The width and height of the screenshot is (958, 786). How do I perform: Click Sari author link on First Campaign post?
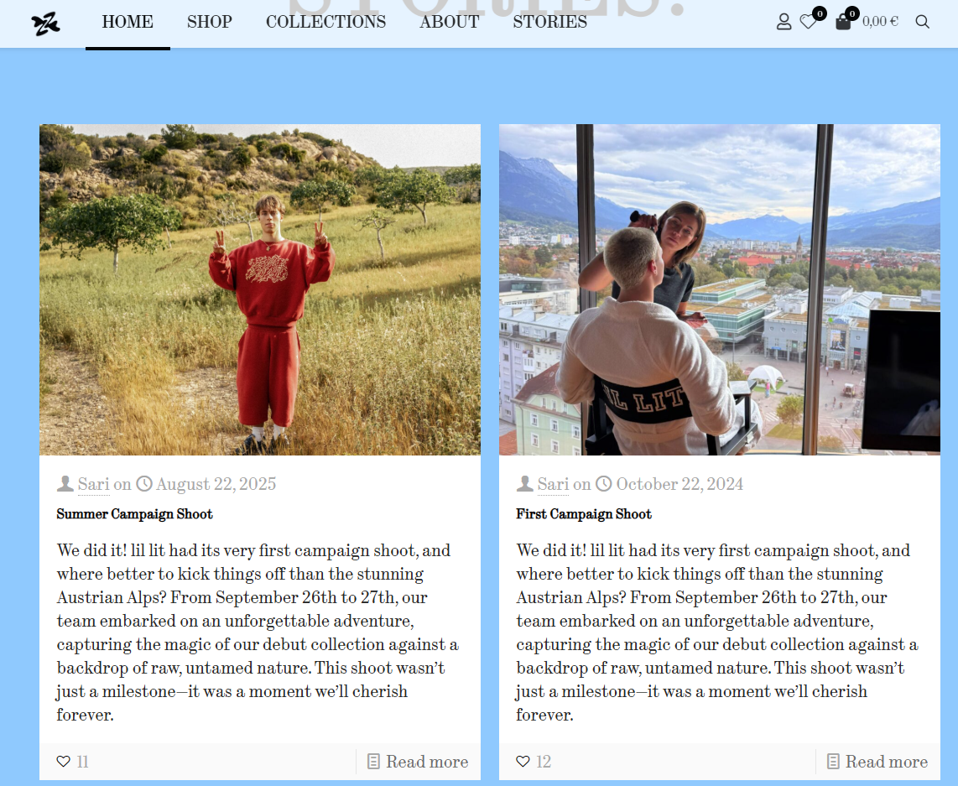553,484
